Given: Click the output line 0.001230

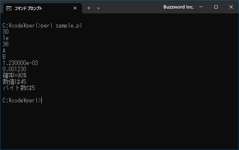Looking at the screenshot, I should 14,69.
